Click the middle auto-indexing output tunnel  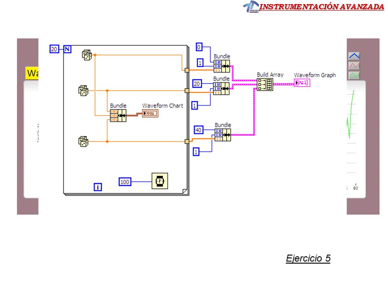(187, 91)
